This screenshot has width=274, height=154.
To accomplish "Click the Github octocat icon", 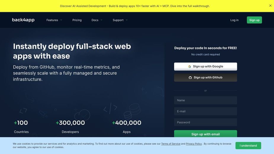I will click(190, 78).
